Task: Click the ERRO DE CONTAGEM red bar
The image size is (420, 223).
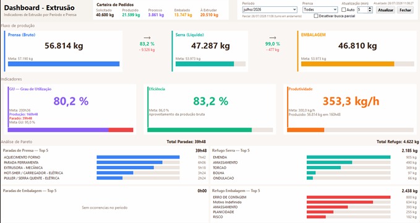Action: pyautogui.click(x=348, y=197)
